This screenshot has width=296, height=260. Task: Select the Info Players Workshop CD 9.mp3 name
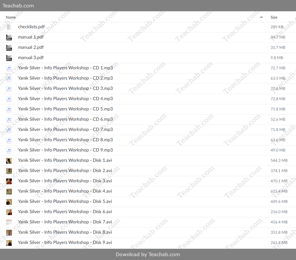coord(65,150)
